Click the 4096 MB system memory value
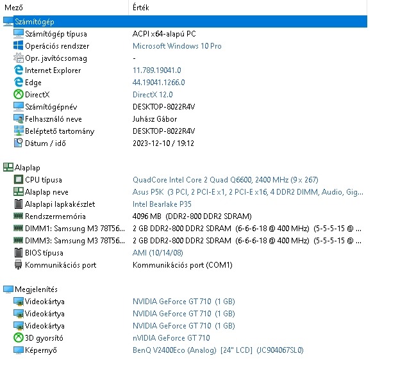Screen dimensions: 407x365 (192, 216)
